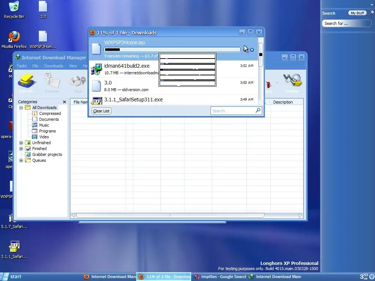
Task: Click the My Stuff button in sidebar
Action: (357, 13)
